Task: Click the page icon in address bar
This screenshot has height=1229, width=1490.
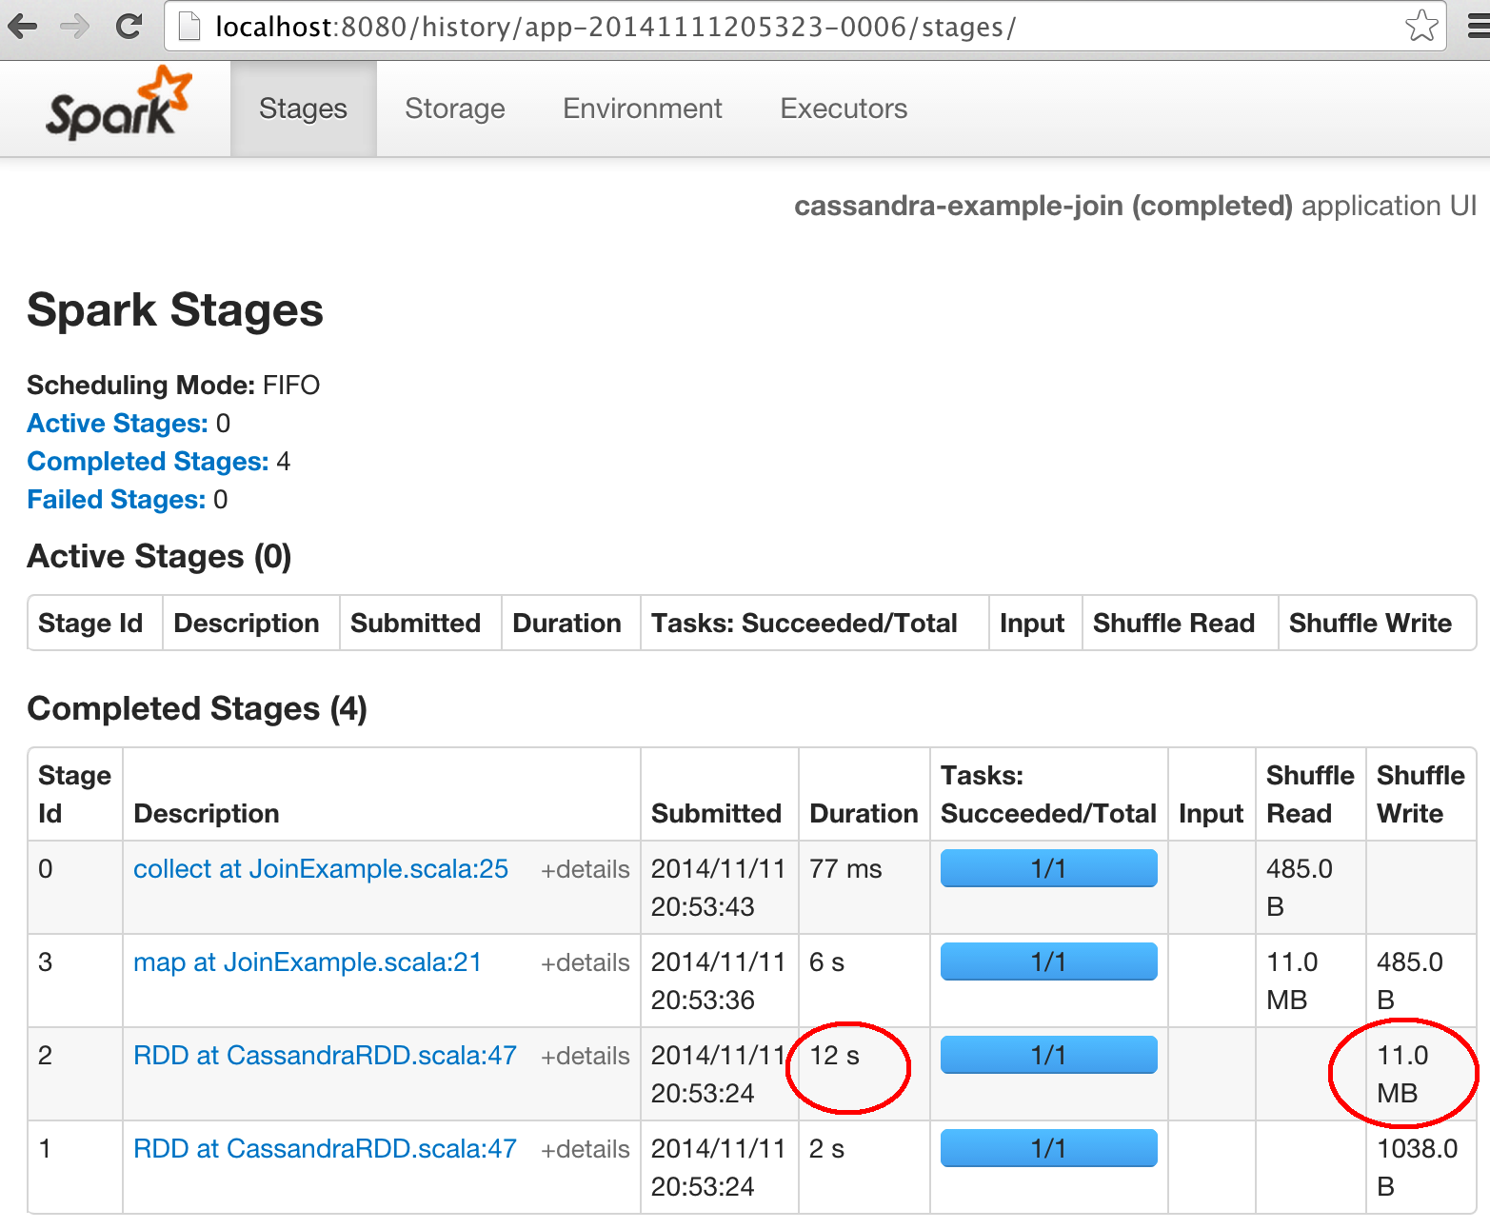Action: coord(189,27)
